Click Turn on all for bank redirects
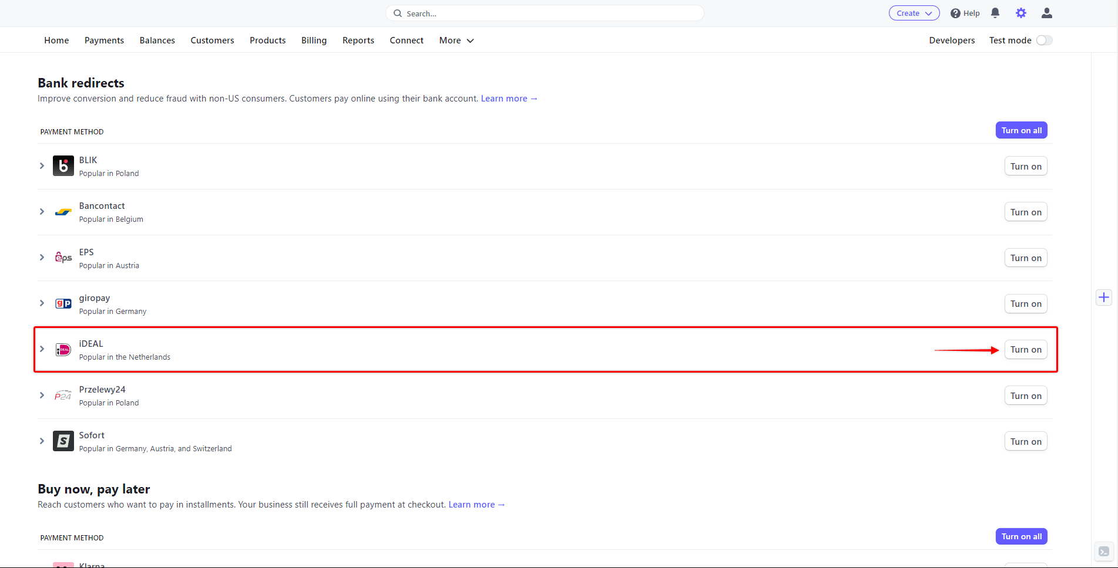Screen dimensions: 1118x568 (x=1021, y=130)
